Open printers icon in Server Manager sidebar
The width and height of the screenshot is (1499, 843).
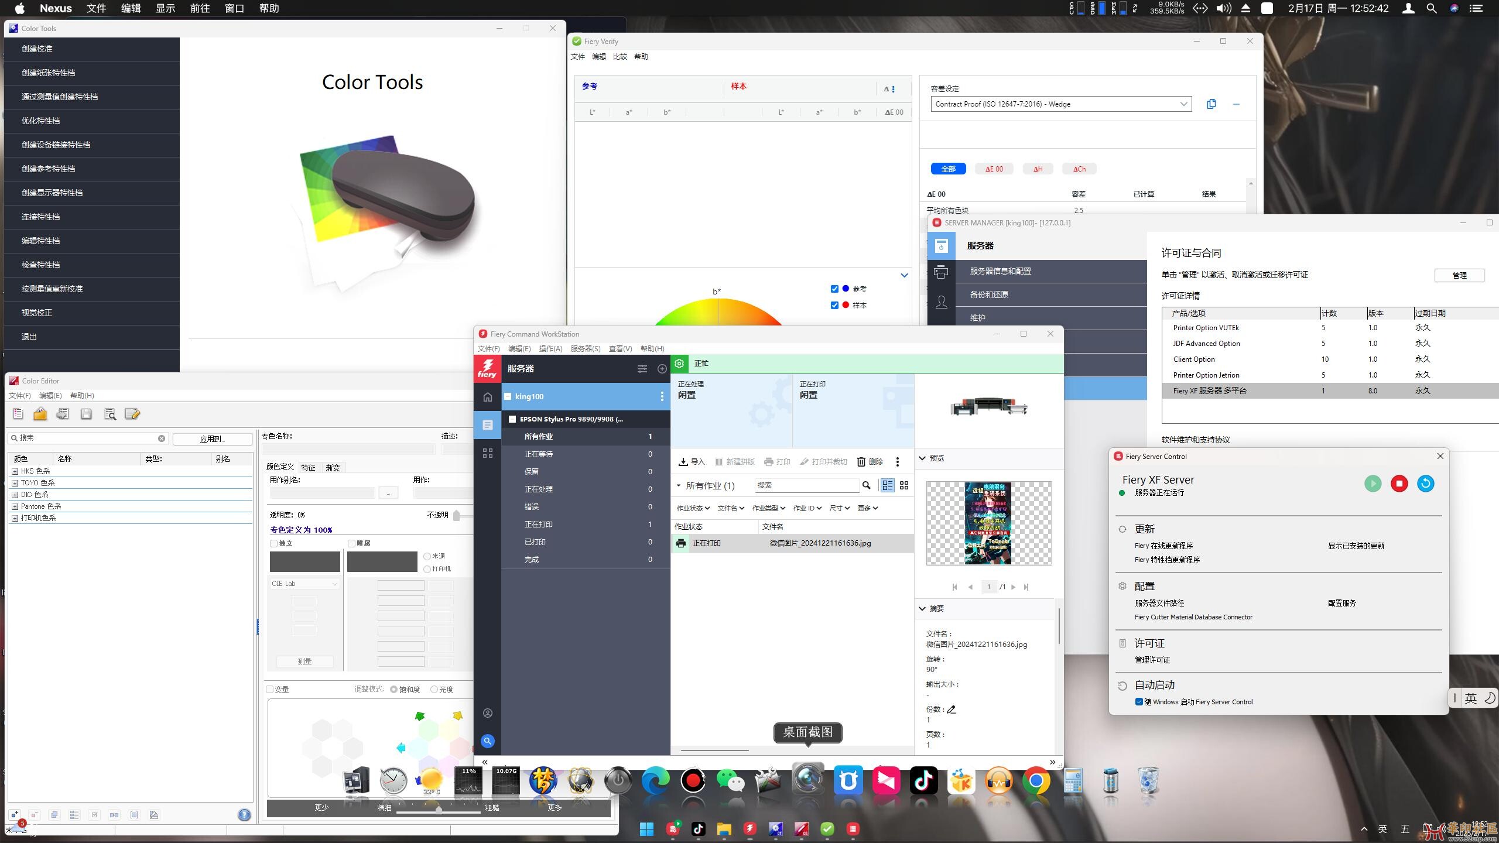[x=941, y=272]
